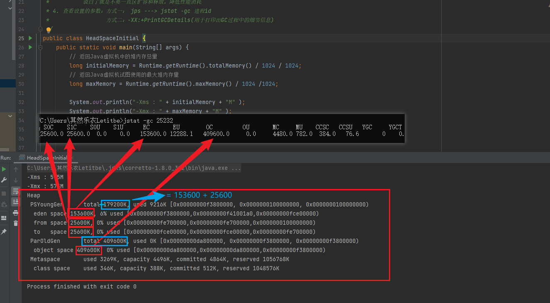Click the 'Process finished with exit code 0' text
550x303 pixels.
tap(82, 286)
